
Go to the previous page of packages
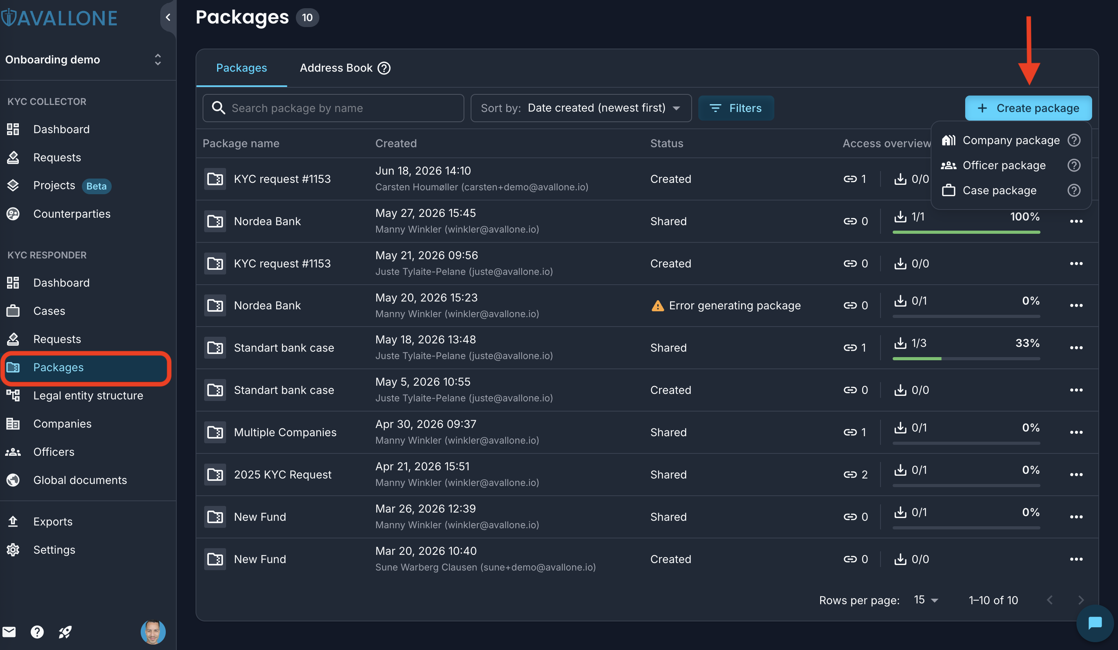[1050, 600]
